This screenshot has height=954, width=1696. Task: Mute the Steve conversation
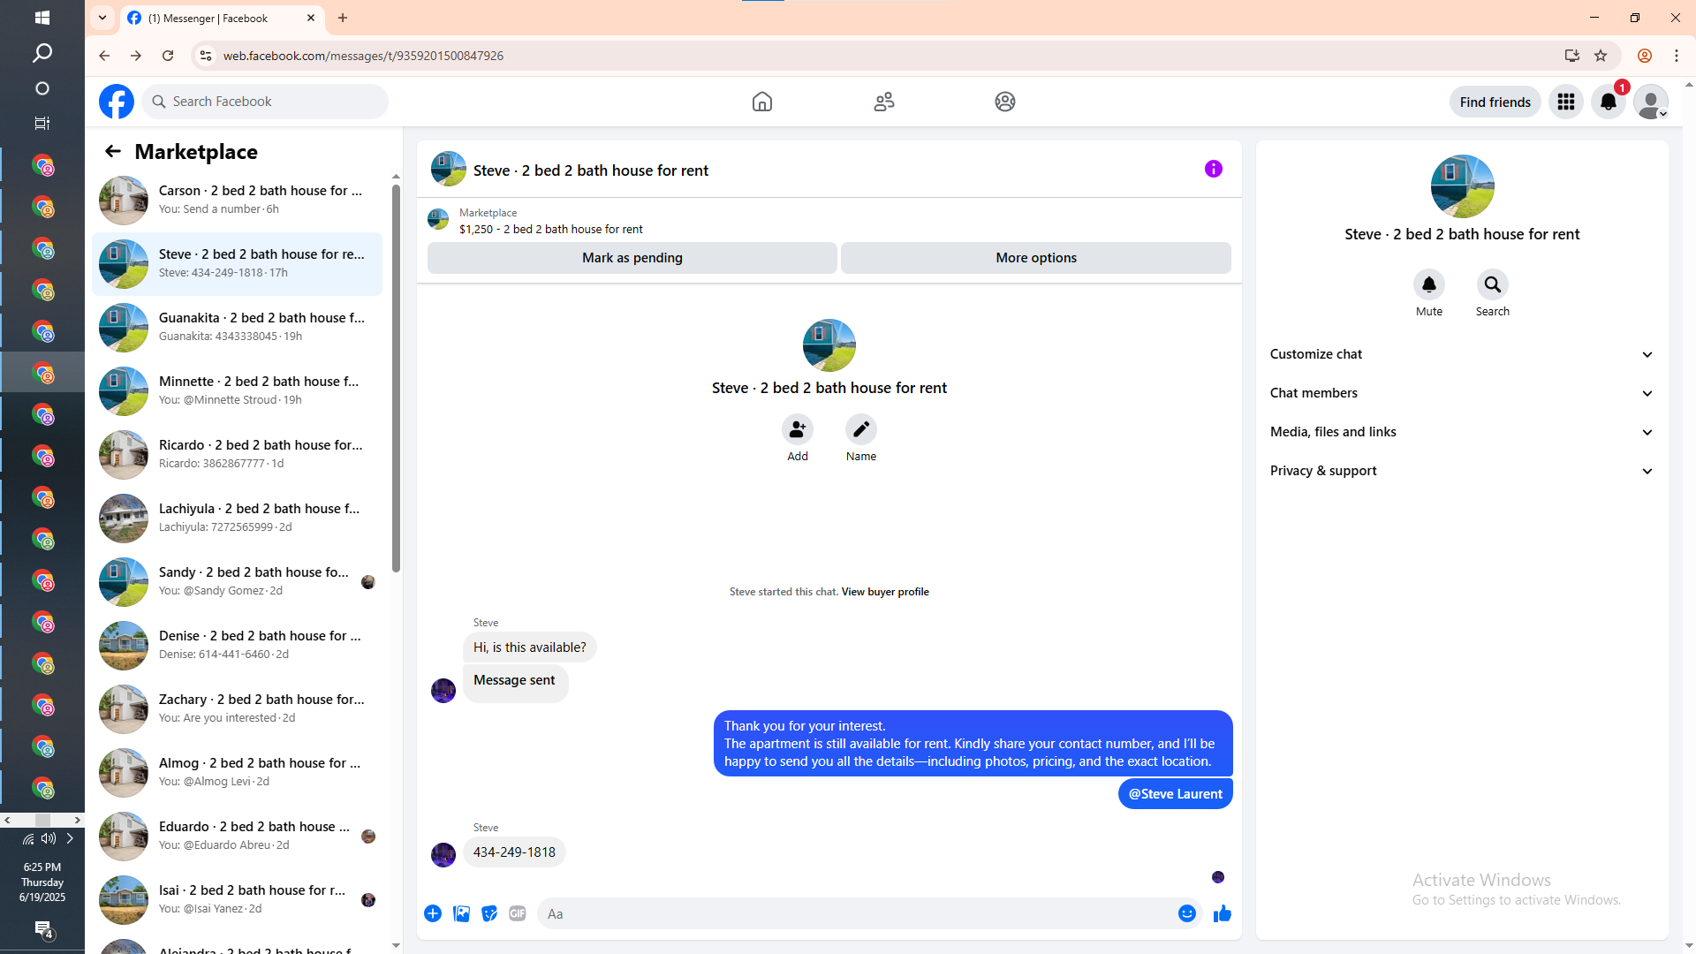[1429, 284]
